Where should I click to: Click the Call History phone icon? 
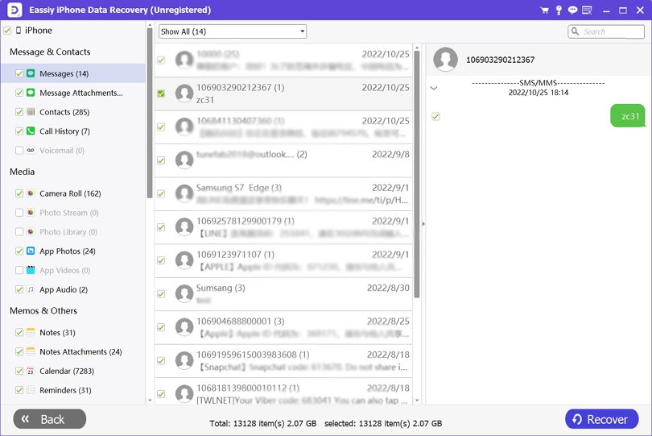31,131
